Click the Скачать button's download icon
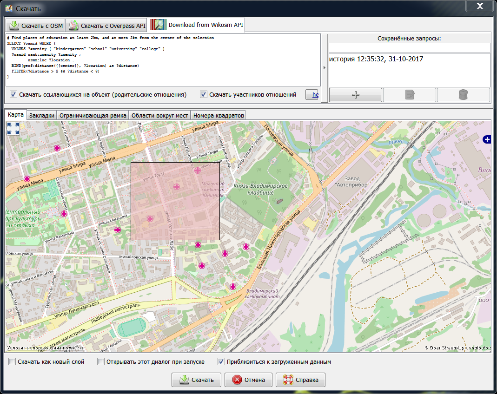The image size is (497, 394). point(183,380)
